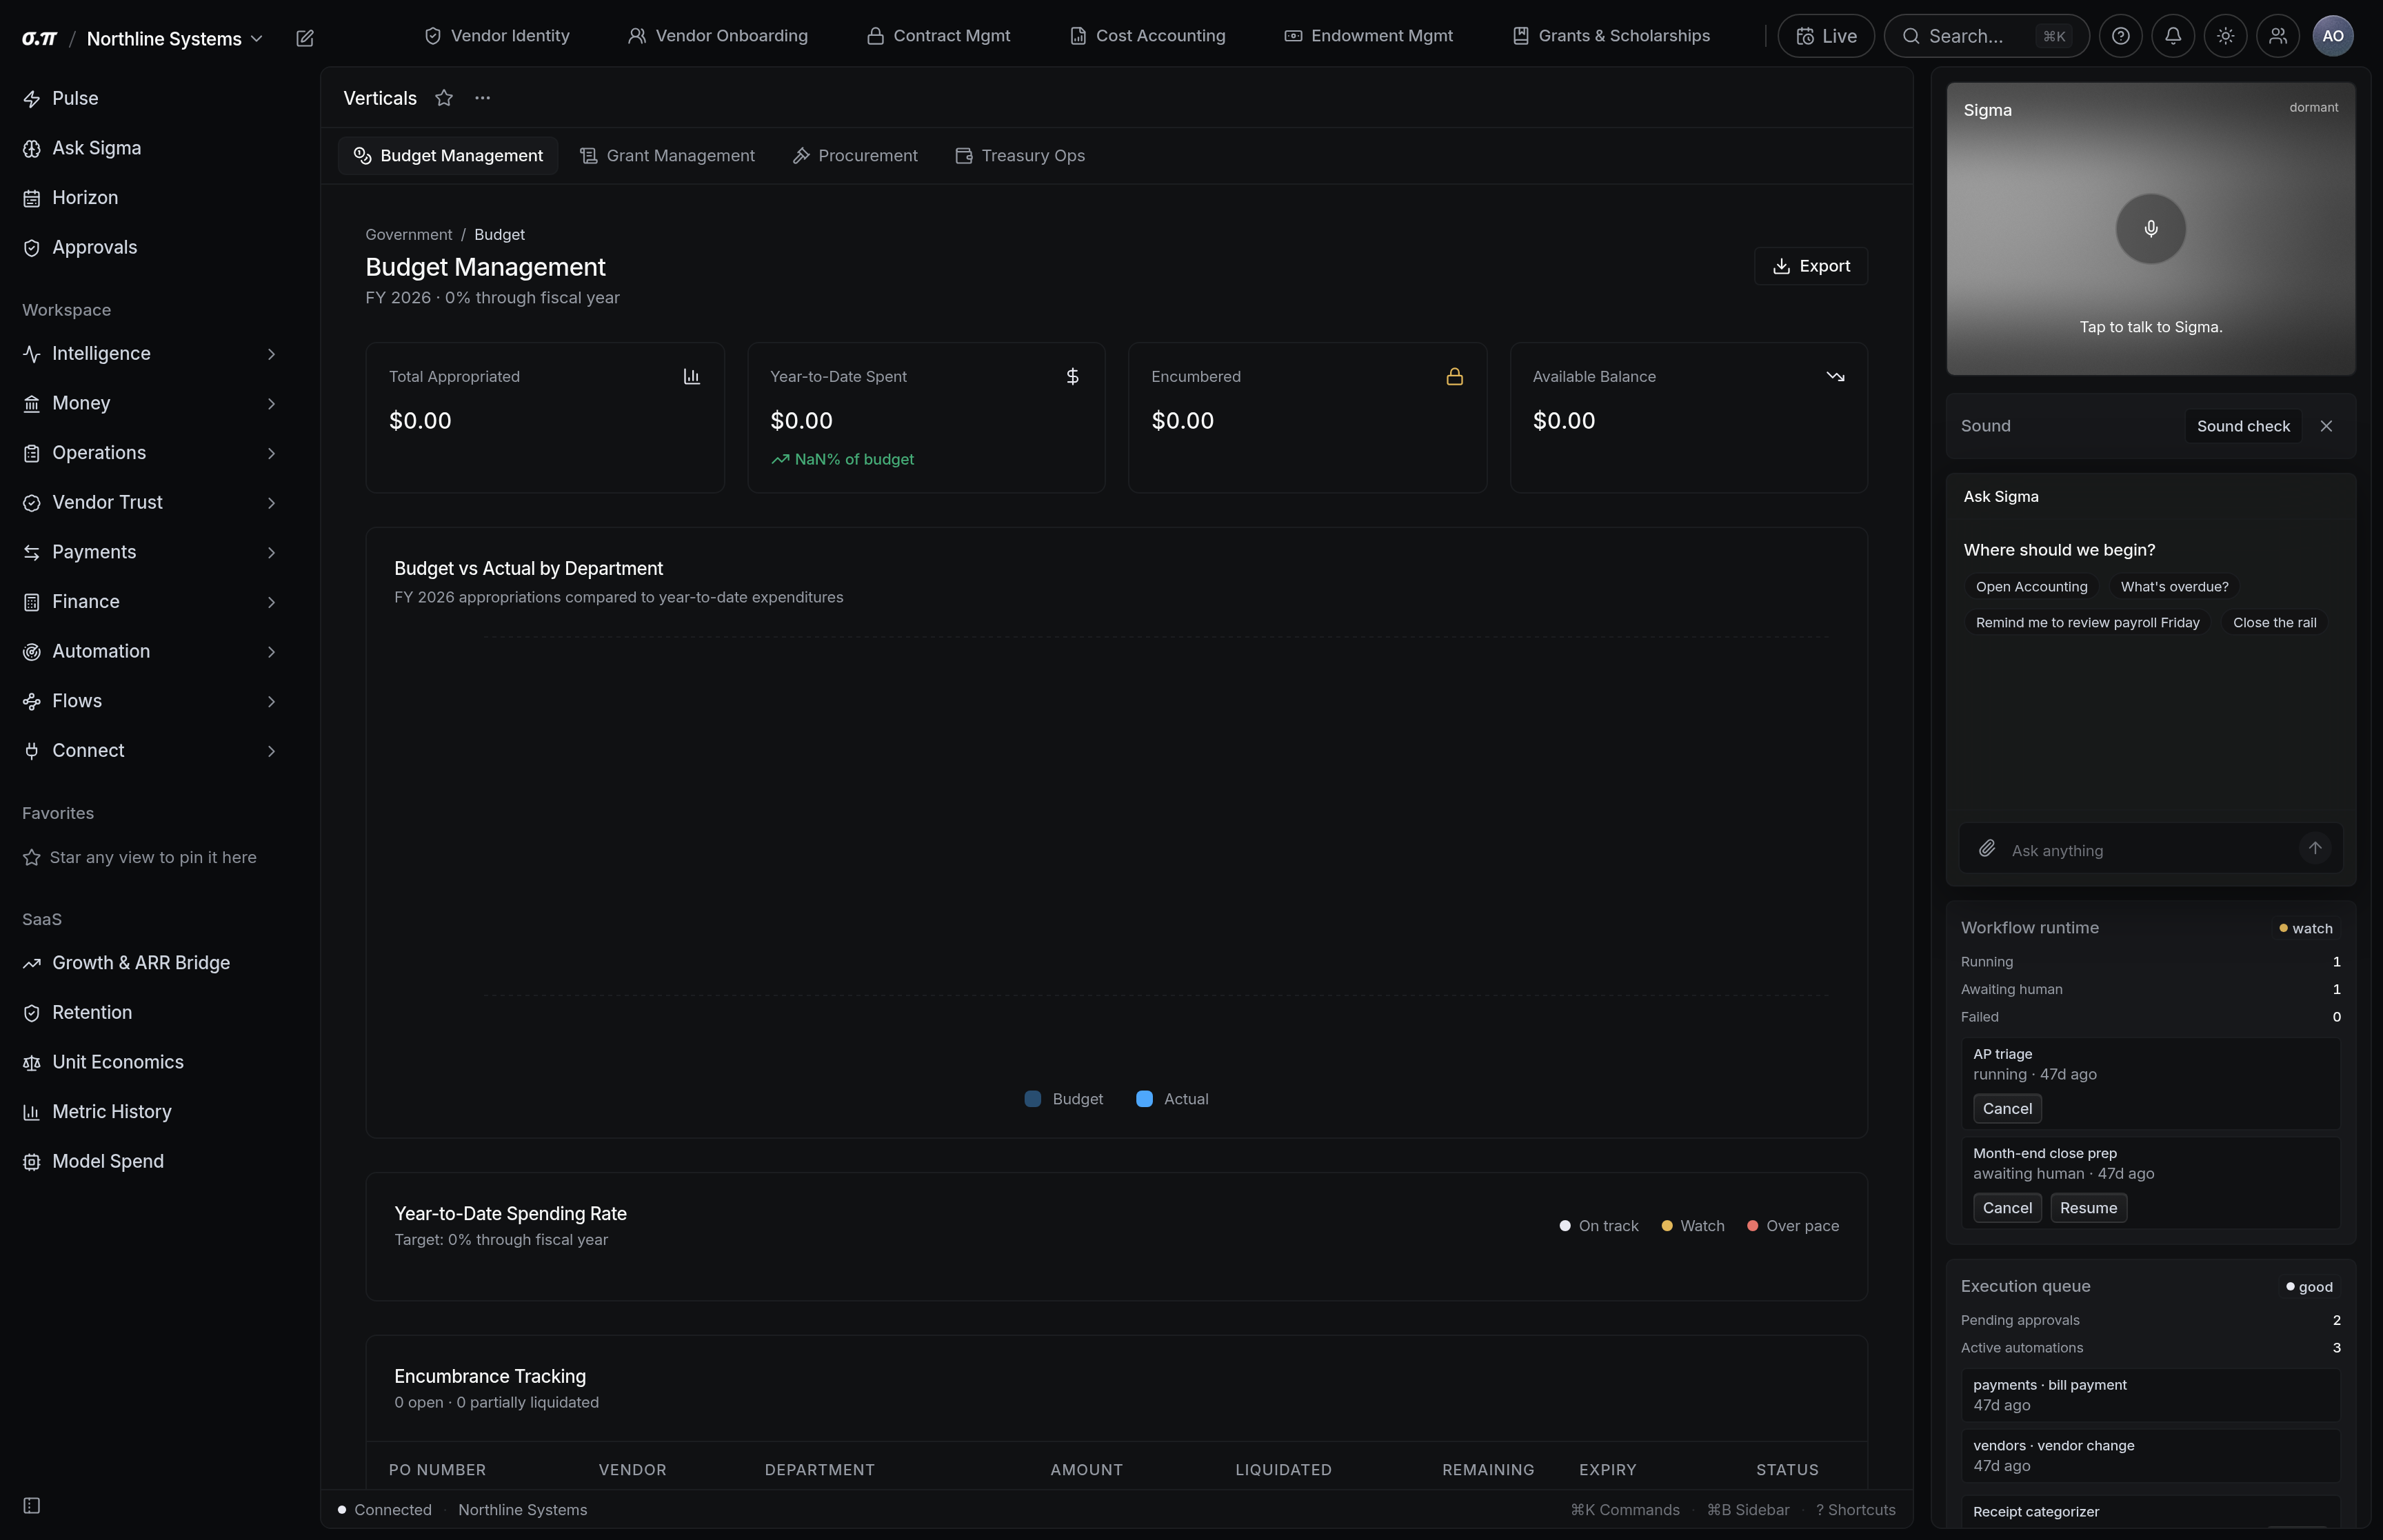Resume the Month-end close prep workflow
This screenshot has width=2383, height=1540.
[x=2088, y=1208]
